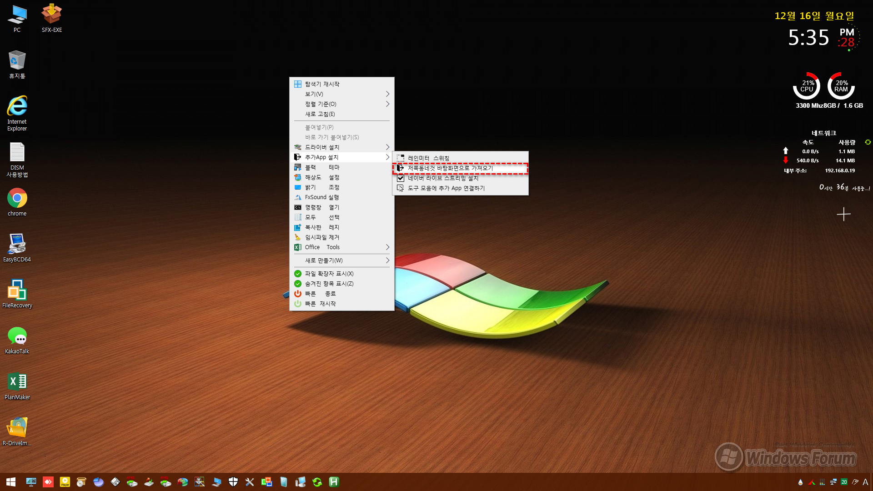
Task: Select 새로 고침(E) menu item
Action: click(x=341, y=114)
